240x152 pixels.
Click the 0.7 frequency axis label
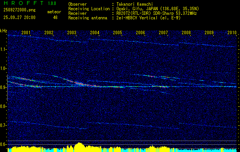click(x=3, y=125)
